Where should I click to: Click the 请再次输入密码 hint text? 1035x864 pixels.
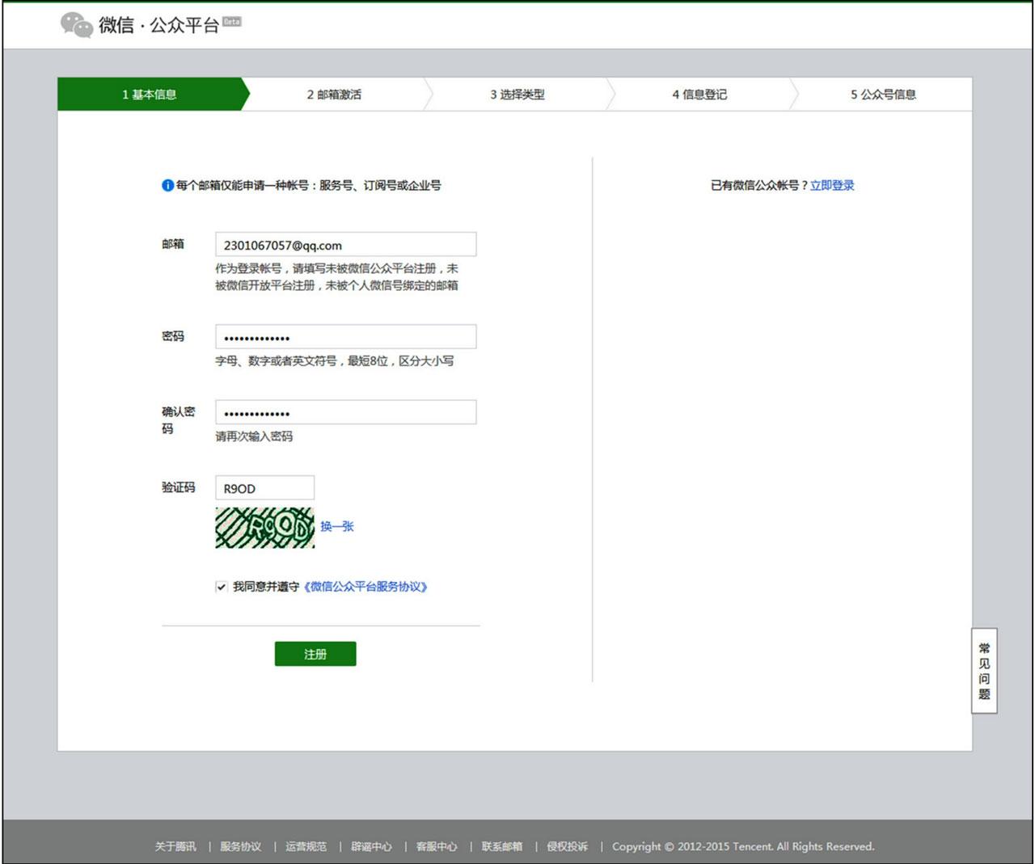(x=254, y=436)
